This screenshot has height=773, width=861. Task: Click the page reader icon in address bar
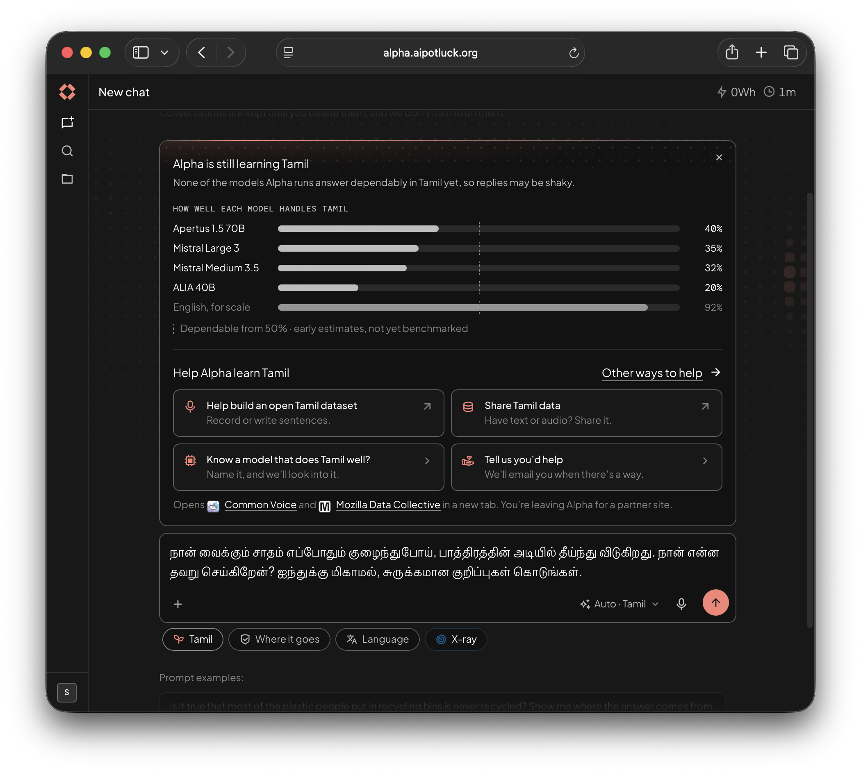(x=288, y=52)
